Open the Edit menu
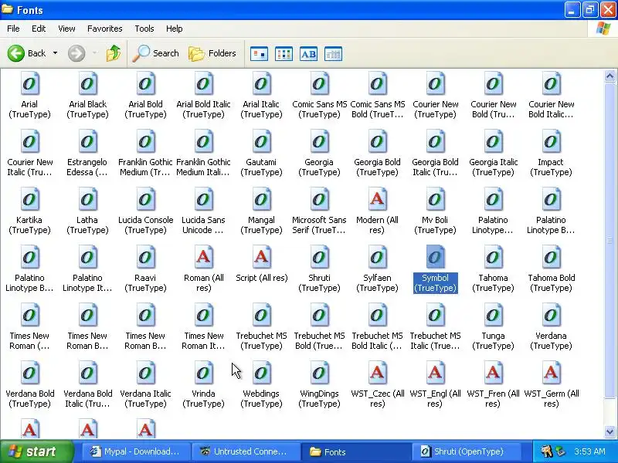Screen dimensions: 618x463 pos(39,29)
